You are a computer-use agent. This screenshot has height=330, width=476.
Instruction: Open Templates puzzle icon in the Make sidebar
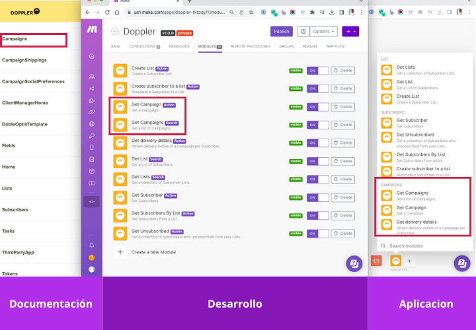pos(92,100)
